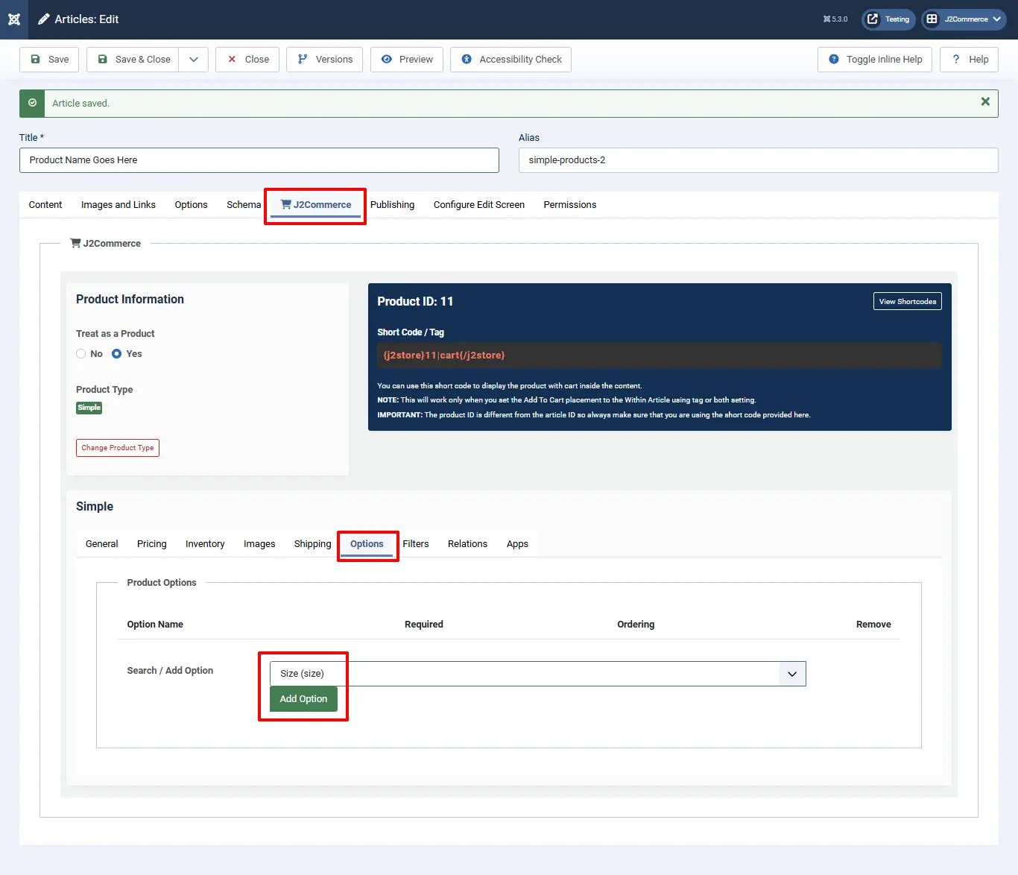Click the Joomla version 5.3.0 indicator

(835, 19)
